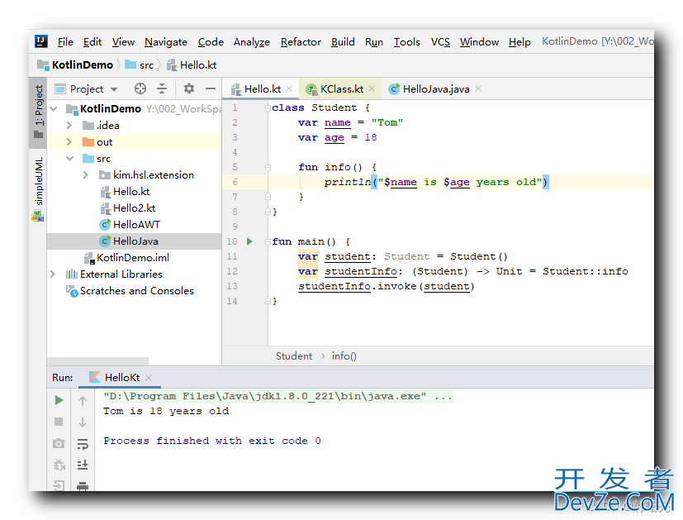Open the View menu
683x520 pixels.
coord(123,42)
